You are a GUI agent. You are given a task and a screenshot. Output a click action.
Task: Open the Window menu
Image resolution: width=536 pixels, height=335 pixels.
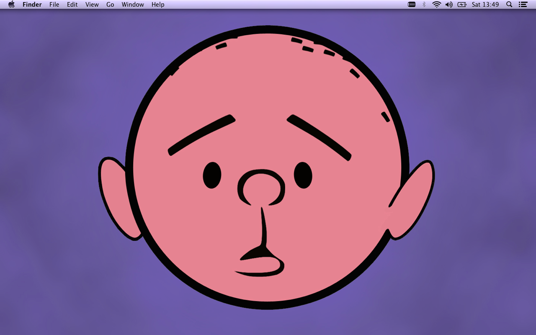click(x=133, y=5)
